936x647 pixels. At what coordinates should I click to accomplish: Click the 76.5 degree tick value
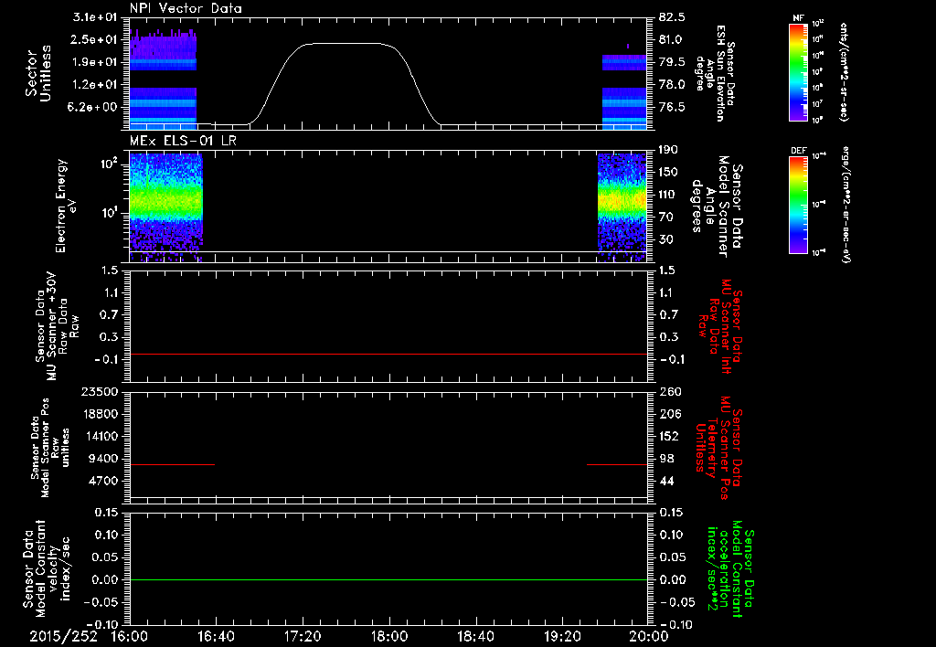672,107
